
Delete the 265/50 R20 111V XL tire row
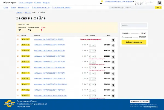click(113, 95)
